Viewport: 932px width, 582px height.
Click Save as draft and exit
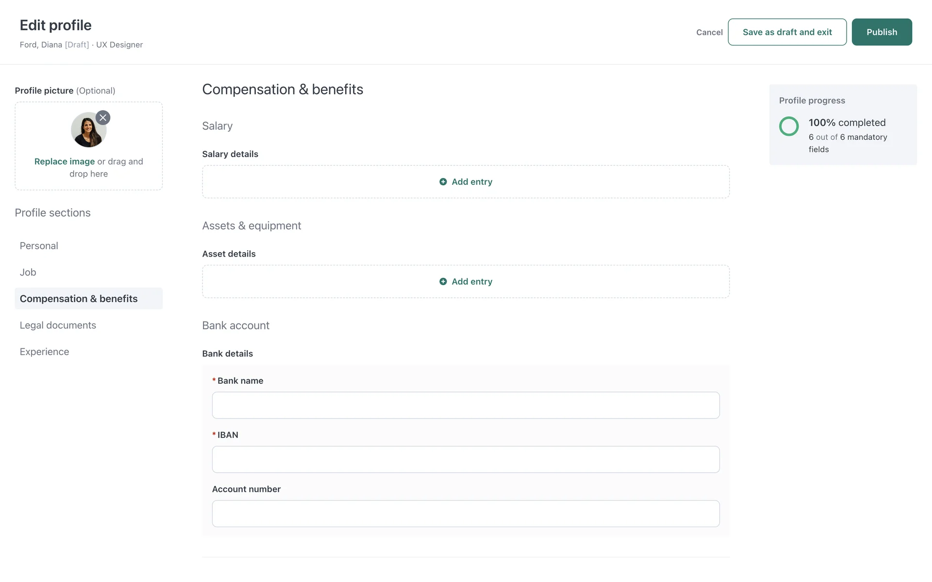[x=787, y=32]
